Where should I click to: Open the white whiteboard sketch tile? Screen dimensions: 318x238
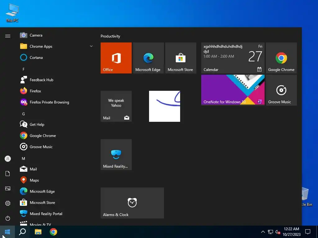tap(165, 106)
